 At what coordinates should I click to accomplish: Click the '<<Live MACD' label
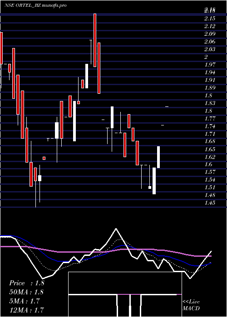click(x=191, y=305)
